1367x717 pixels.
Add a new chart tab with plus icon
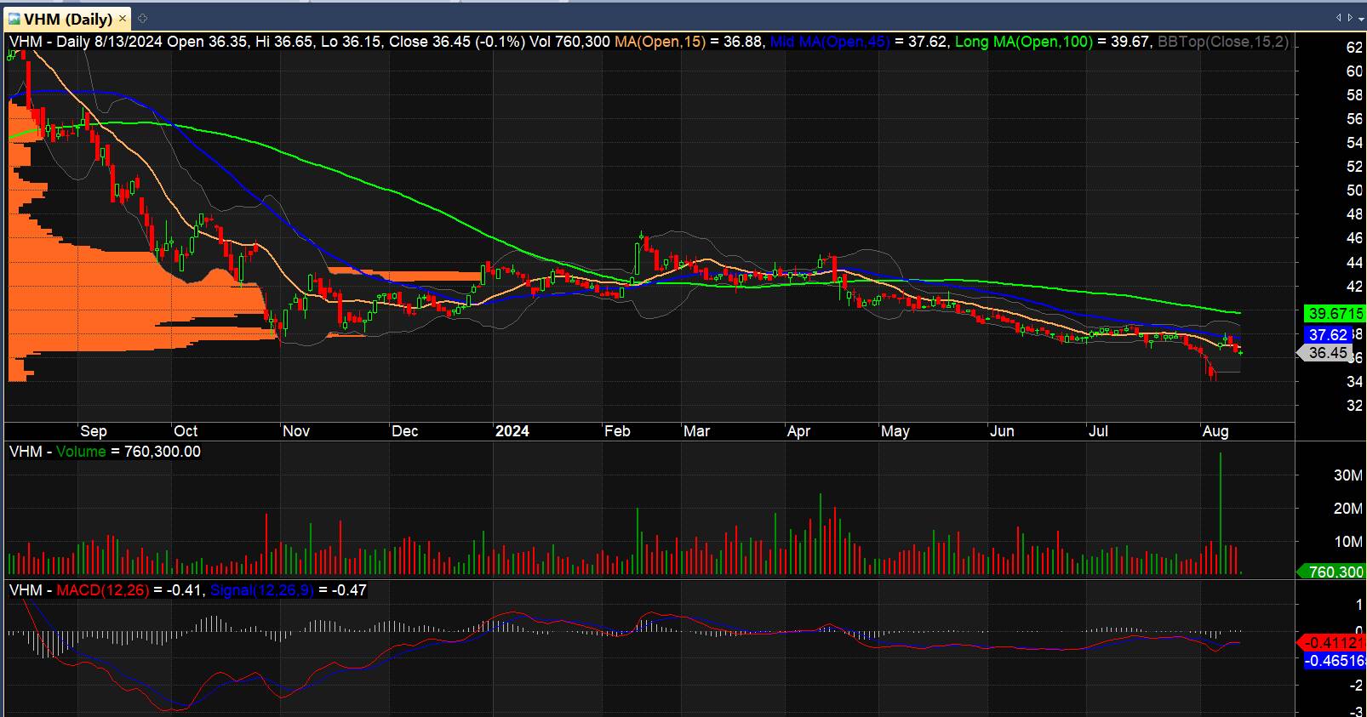point(143,18)
